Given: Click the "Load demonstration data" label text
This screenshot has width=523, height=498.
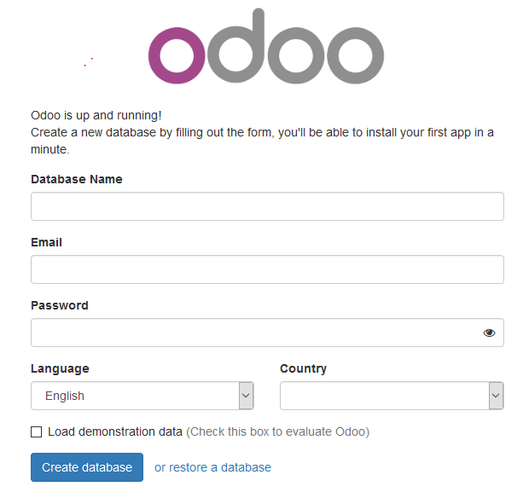Looking at the screenshot, I should tap(115, 431).
